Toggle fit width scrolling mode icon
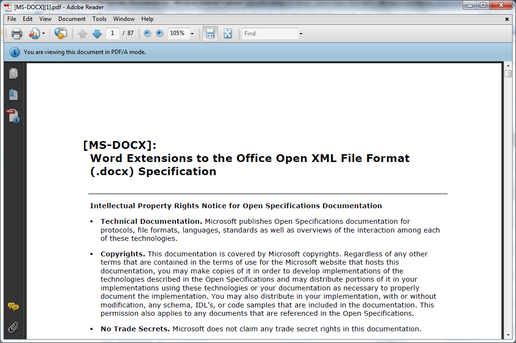Image resolution: width=516 pixels, height=343 pixels. [x=210, y=34]
